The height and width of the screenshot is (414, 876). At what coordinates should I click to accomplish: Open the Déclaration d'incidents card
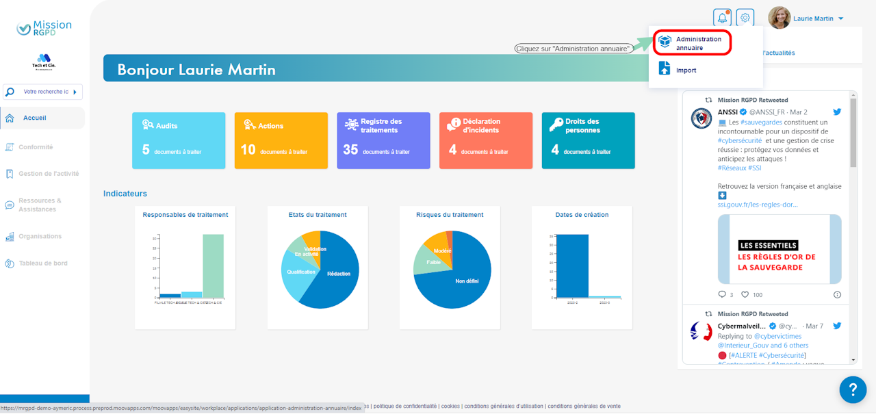pyautogui.click(x=486, y=140)
